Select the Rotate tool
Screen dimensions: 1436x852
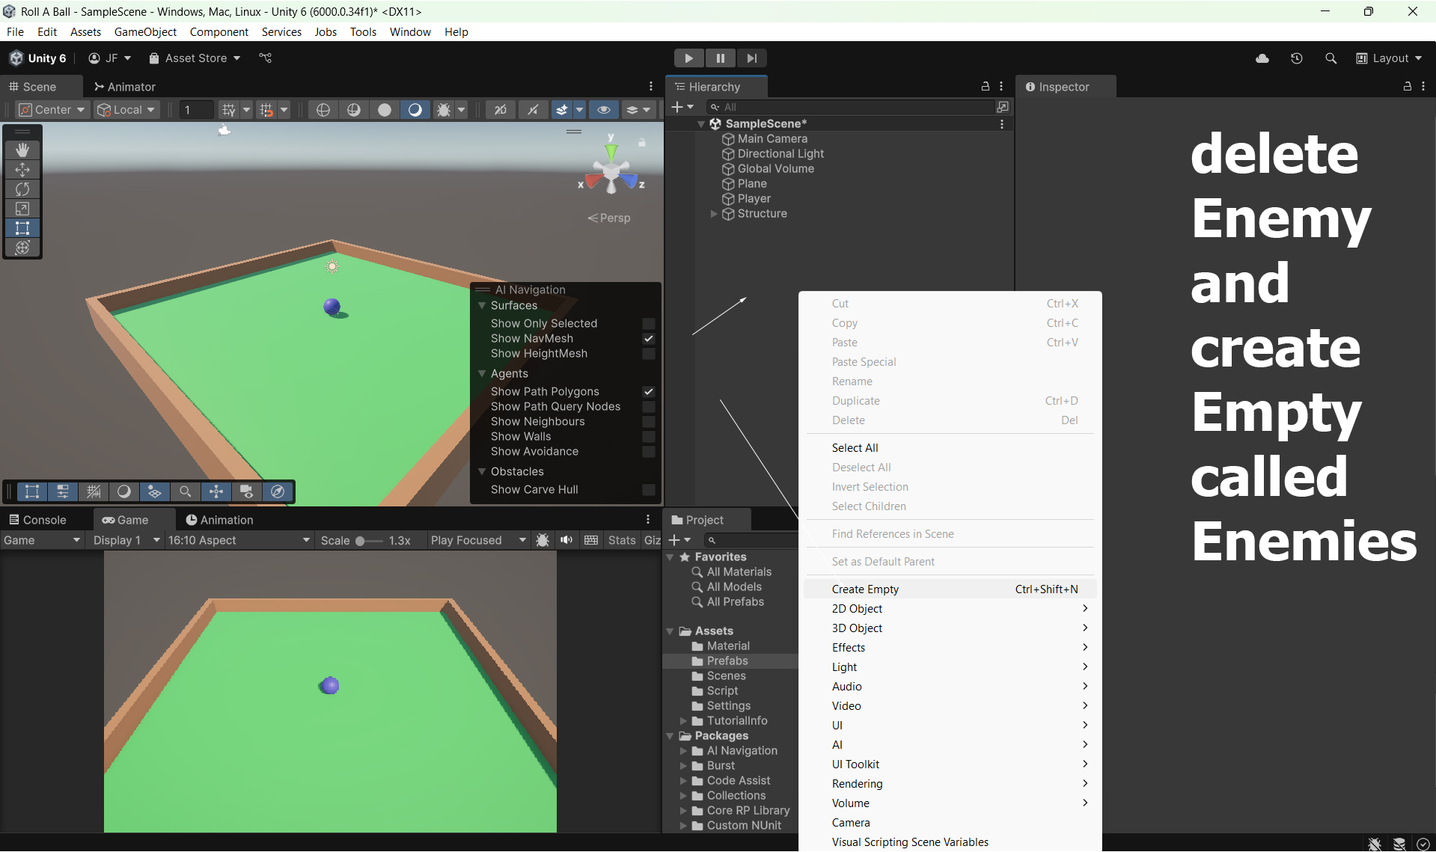tap(22, 189)
